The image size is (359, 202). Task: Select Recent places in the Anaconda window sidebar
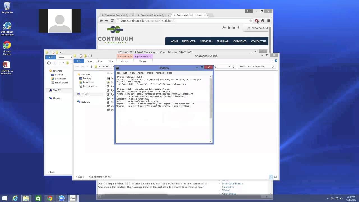tap(90, 86)
